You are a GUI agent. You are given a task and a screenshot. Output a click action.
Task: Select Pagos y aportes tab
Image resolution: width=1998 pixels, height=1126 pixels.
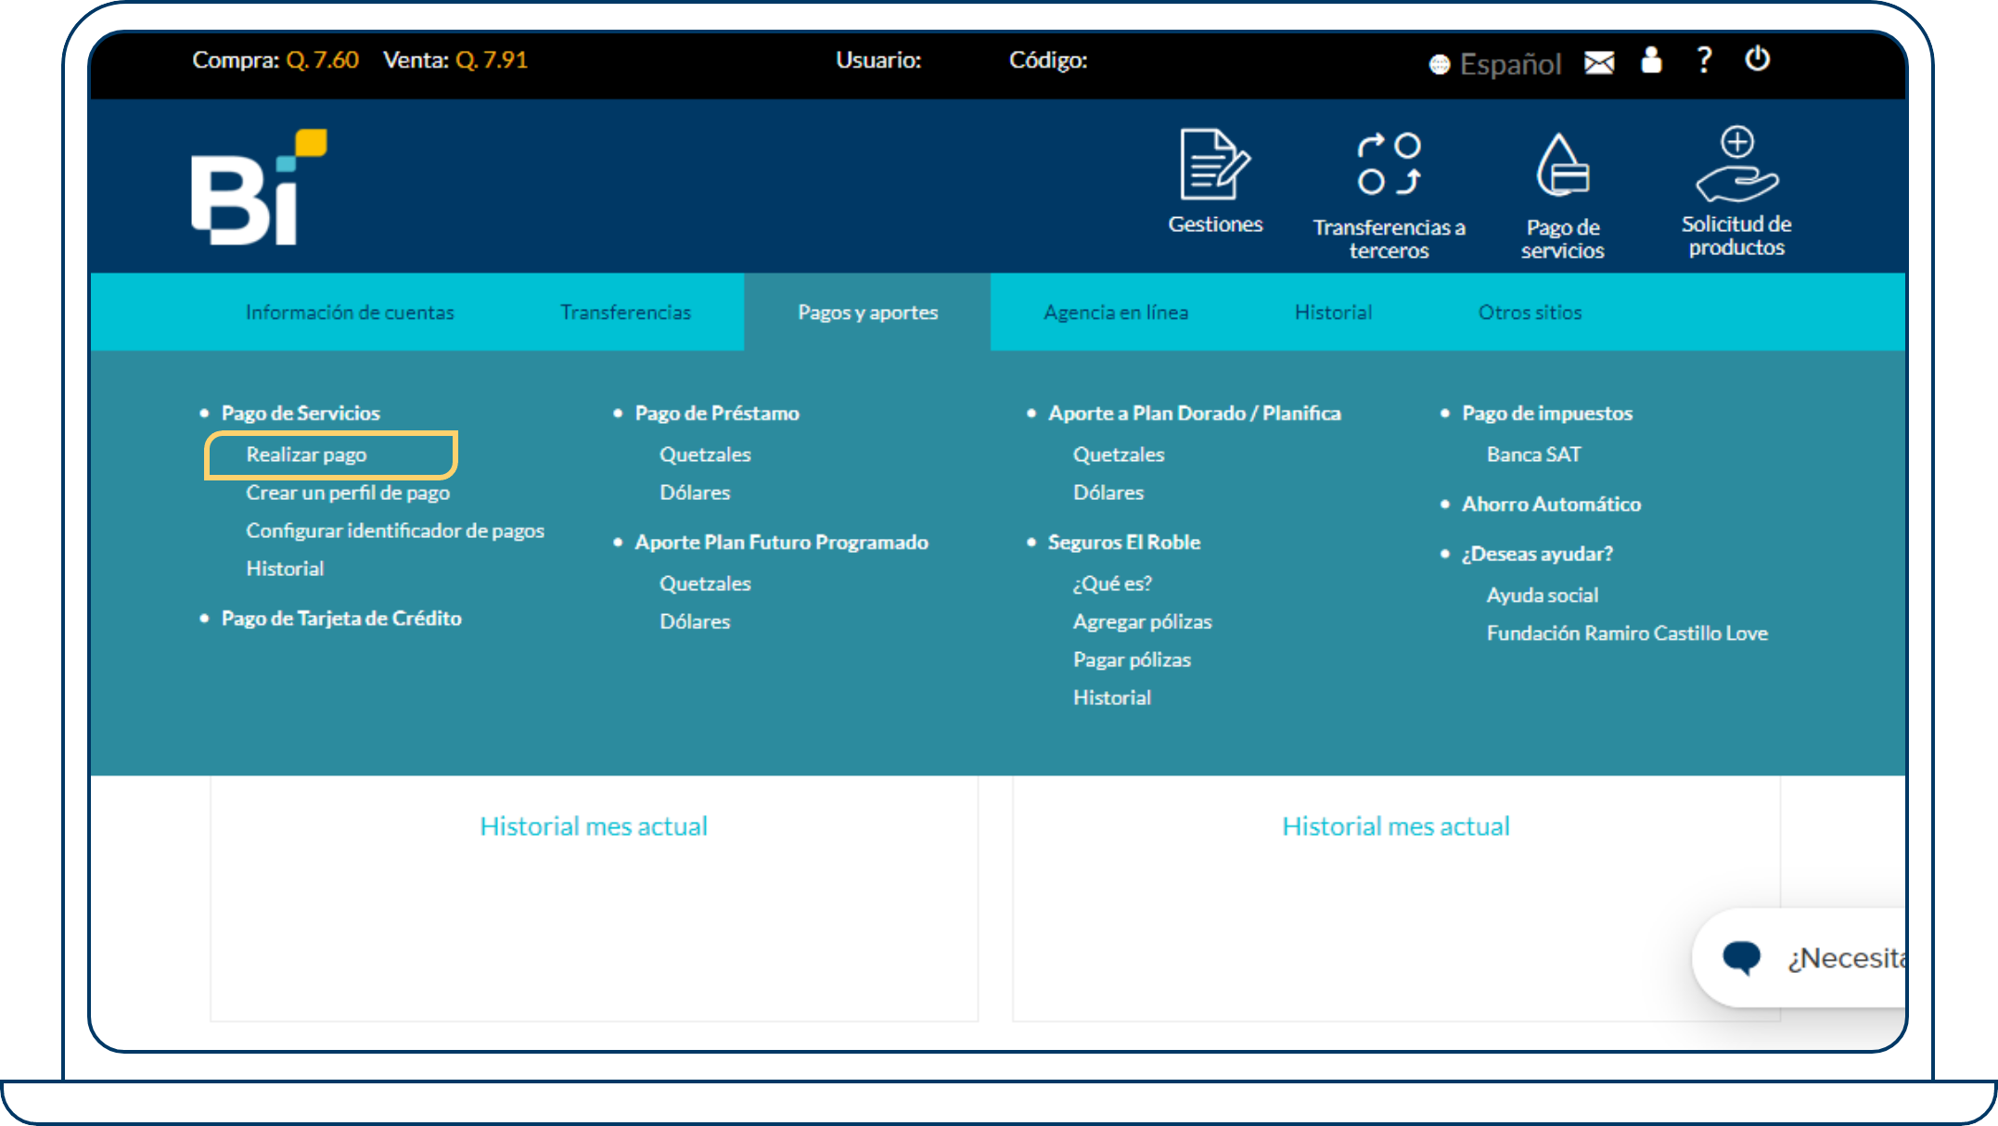[867, 313]
